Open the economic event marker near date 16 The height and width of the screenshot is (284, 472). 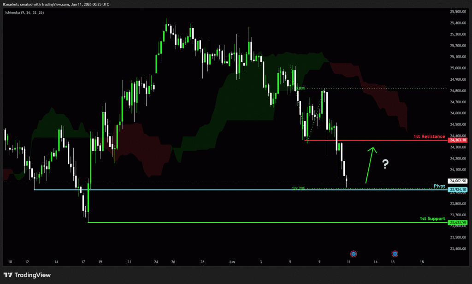(x=395, y=254)
